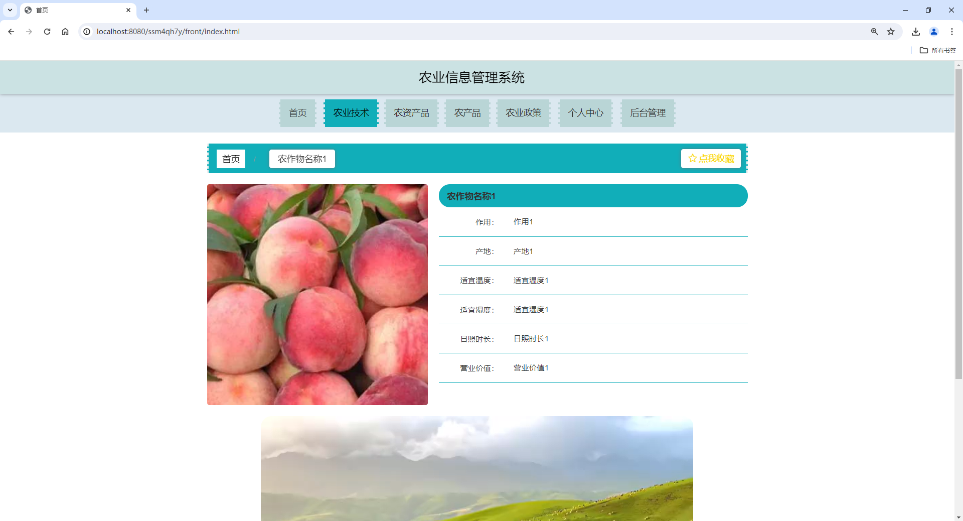Click the site information info icon
963x521 pixels.
click(x=87, y=31)
